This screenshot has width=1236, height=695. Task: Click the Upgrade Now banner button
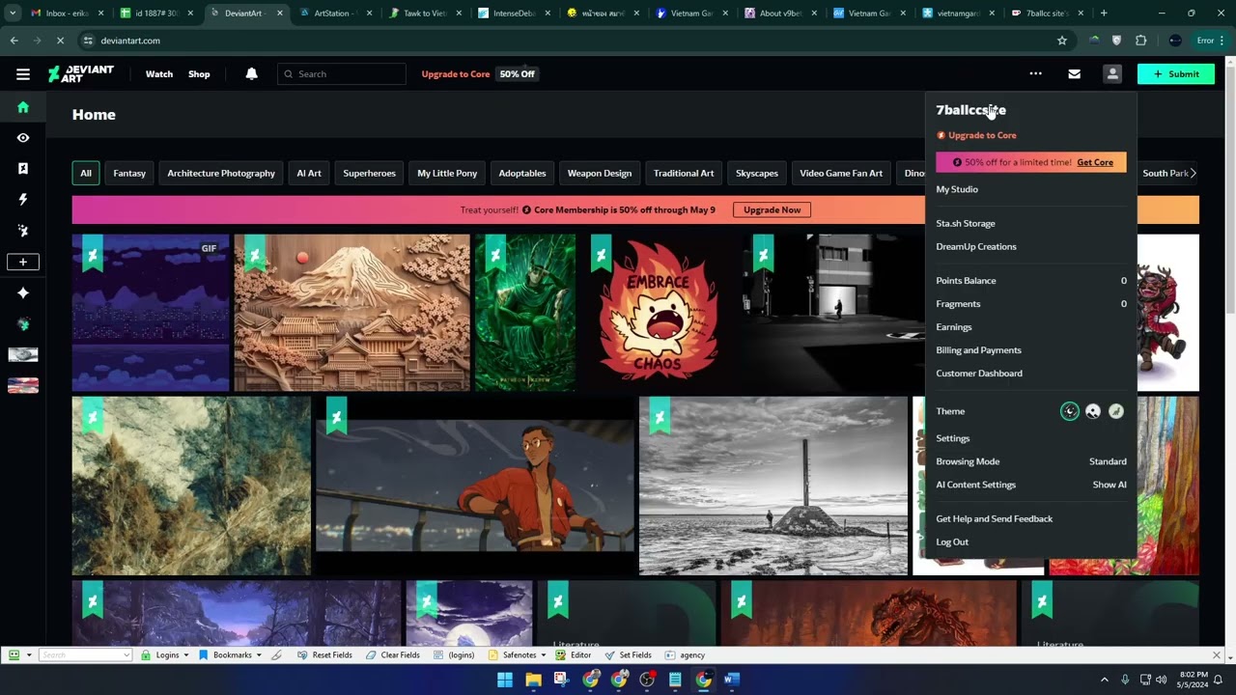772,209
